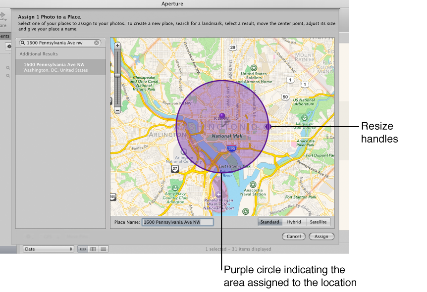This screenshot has height=292, width=427.
Task: Switch to list view icon
Action: point(103,249)
